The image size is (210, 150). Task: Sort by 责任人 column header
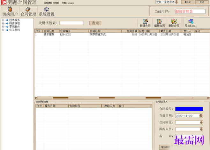click(188, 31)
